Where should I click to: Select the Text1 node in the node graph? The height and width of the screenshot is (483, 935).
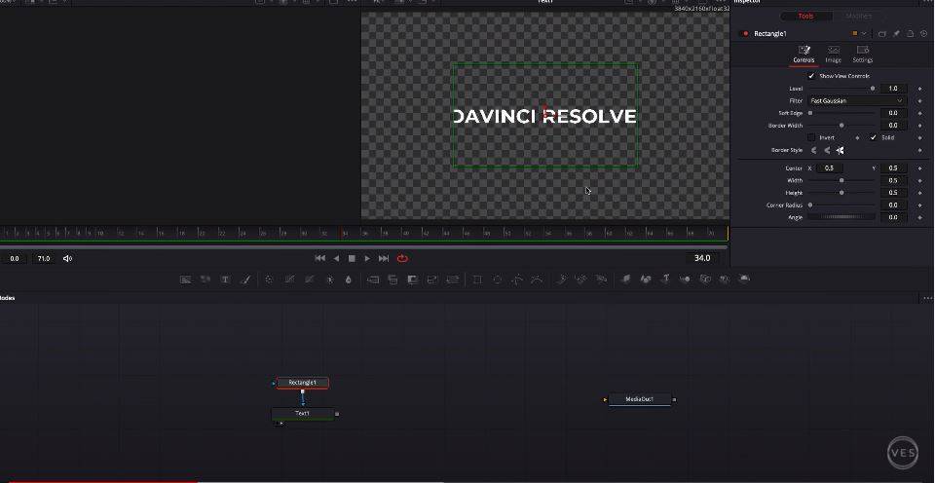point(302,413)
